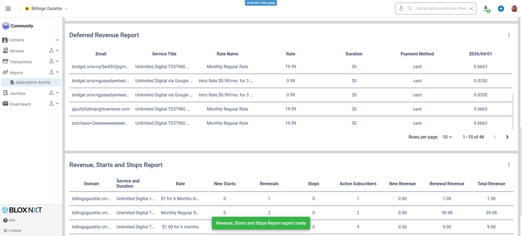Click the AI sparkle icon in search
The image size is (522, 236).
(x=471, y=8)
